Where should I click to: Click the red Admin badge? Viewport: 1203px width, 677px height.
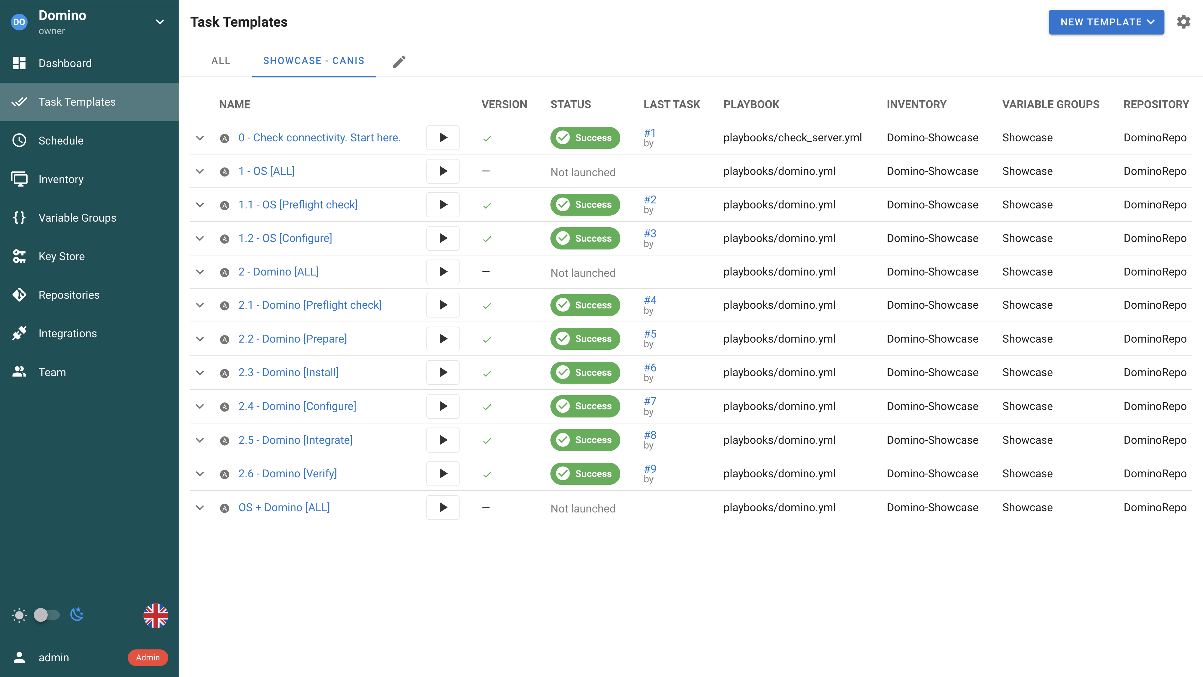[x=148, y=657]
